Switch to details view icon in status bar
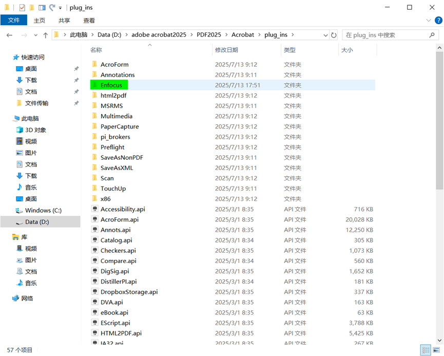Screen dimensions: 444x356 [x=426, y=350]
